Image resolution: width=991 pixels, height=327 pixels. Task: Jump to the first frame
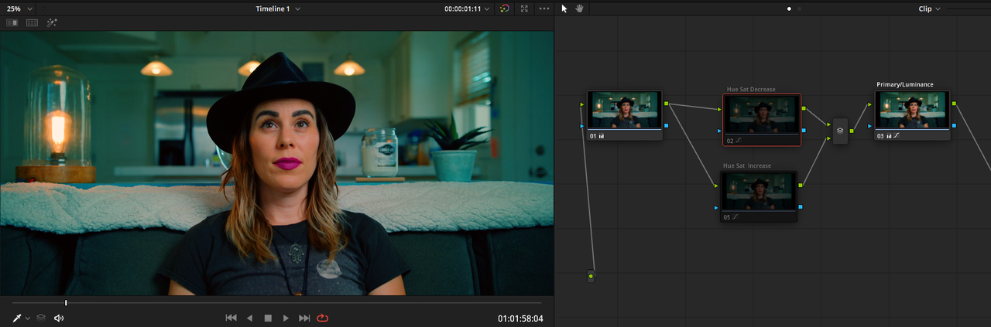pyautogui.click(x=231, y=318)
